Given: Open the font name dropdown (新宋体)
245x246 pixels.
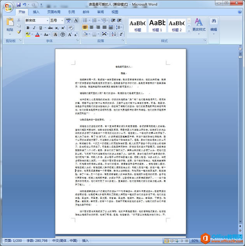Looking at the screenshot, I should tap(47, 21).
